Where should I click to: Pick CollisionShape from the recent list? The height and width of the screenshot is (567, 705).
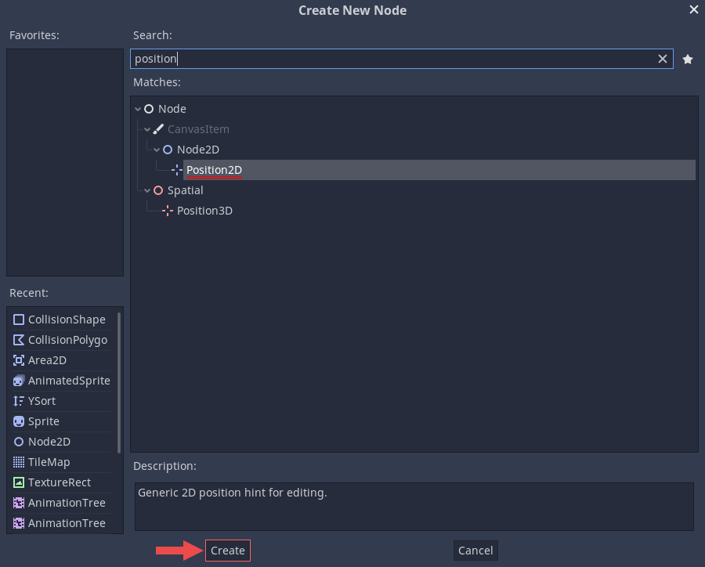(x=62, y=320)
